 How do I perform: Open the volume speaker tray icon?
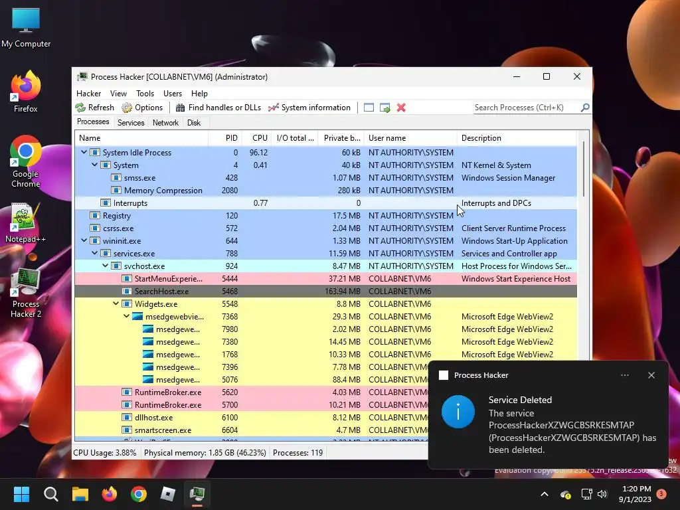(x=602, y=494)
